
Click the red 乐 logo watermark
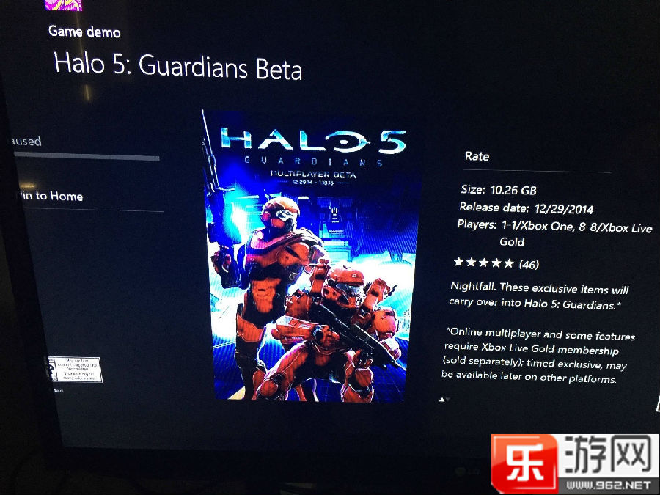pos(524,464)
